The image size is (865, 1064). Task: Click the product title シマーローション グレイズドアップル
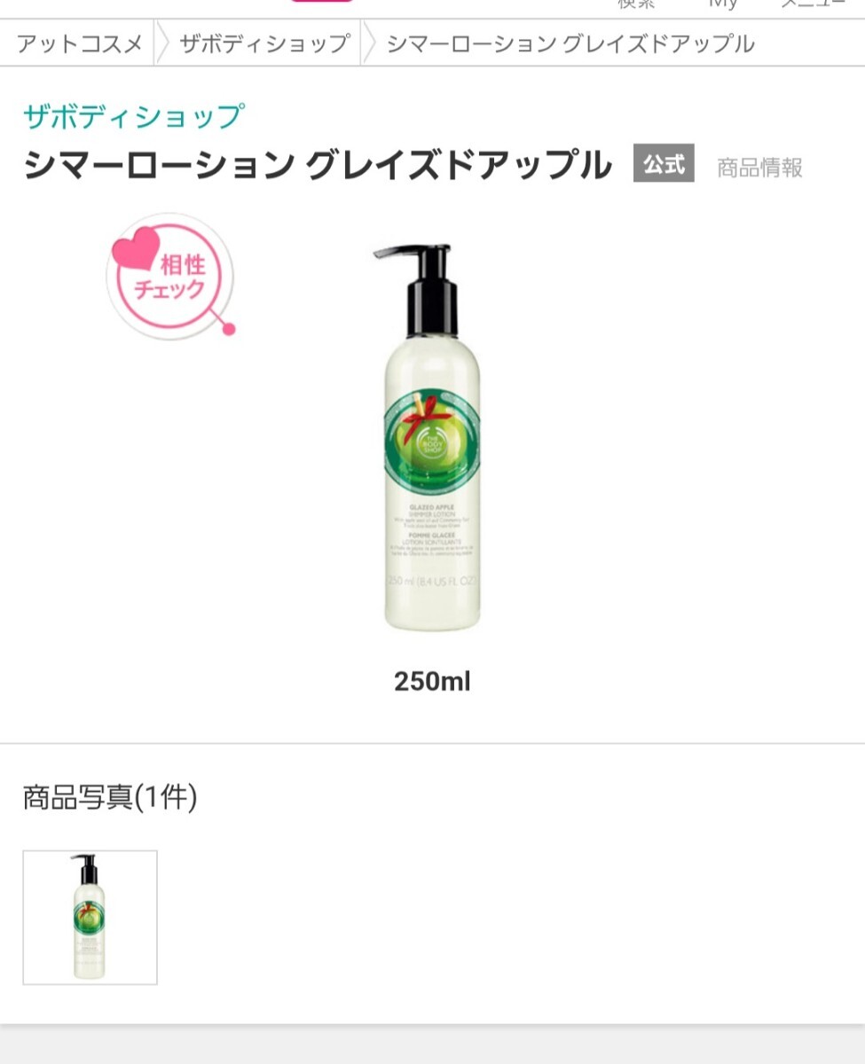318,165
